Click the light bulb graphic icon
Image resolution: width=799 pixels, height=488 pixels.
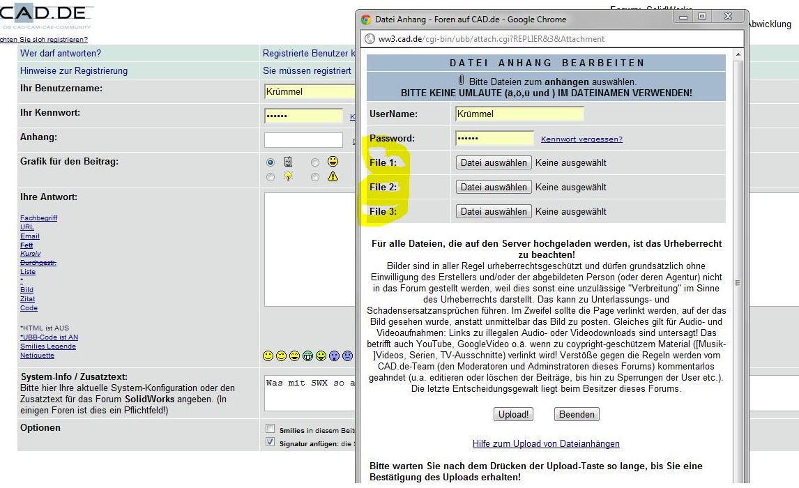[289, 177]
